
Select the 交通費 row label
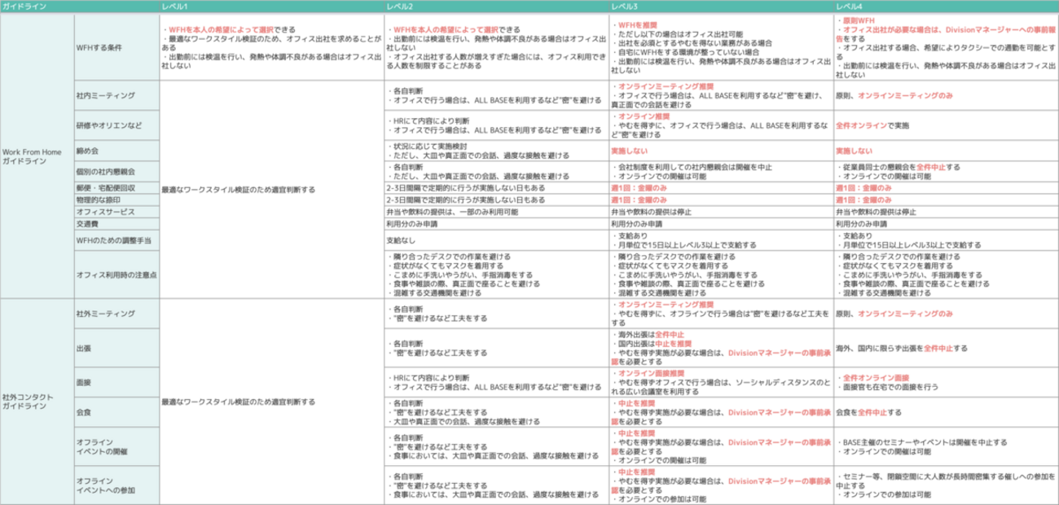click(116, 222)
